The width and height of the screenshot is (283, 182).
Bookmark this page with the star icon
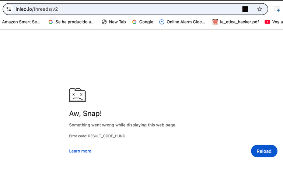tap(259, 9)
